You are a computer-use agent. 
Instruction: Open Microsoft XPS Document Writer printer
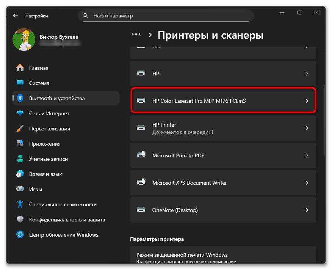[x=223, y=183]
